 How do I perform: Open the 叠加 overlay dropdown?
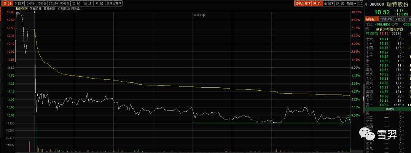pos(328,3)
